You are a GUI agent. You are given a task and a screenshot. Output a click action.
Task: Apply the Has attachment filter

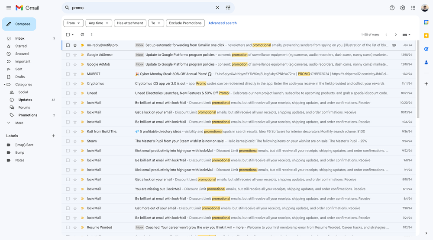pos(130,23)
